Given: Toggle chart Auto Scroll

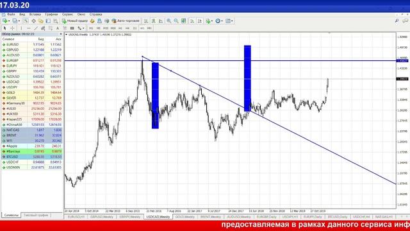Looking at the screenshot, I should (x=192, y=21).
